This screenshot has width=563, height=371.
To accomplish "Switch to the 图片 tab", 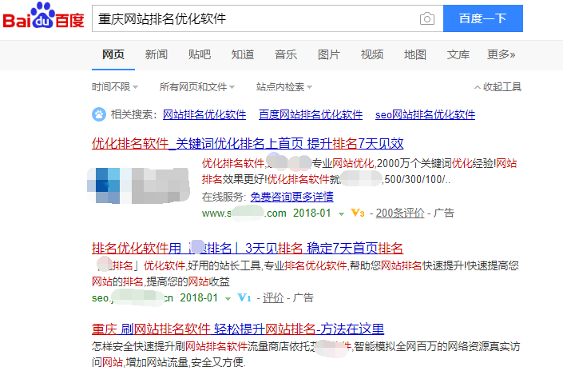I will [329, 54].
